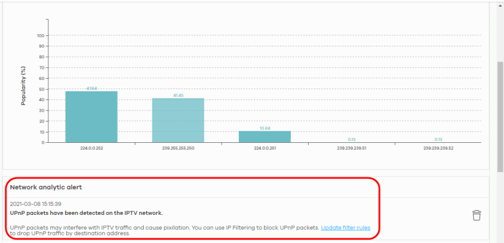The image size is (504, 243).
Task: Click the Popularity (%) axis title
Action: pyautogui.click(x=23, y=85)
